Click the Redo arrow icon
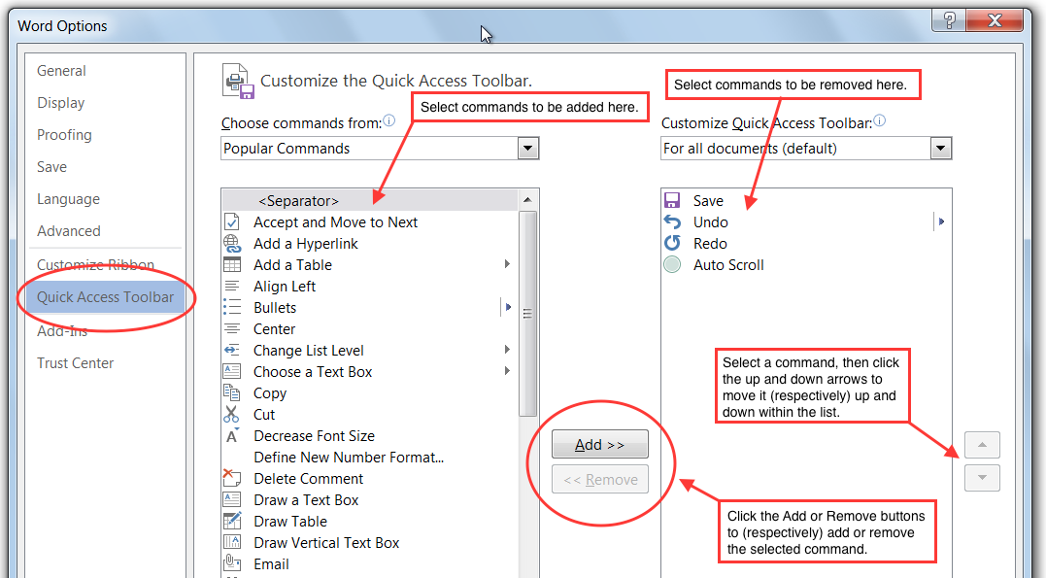The height and width of the screenshot is (578, 1046). [x=672, y=243]
